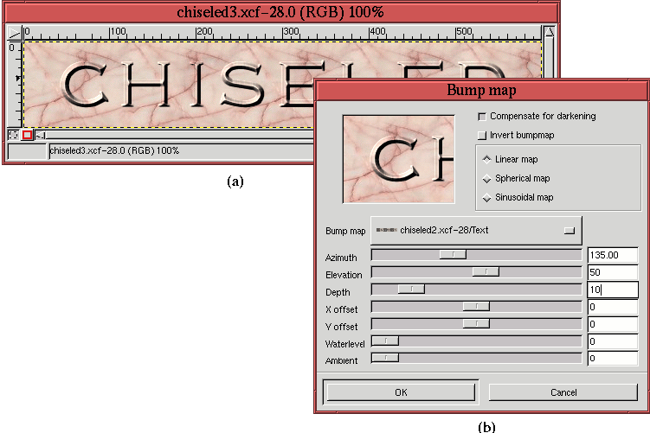Click the selection mode icon at bottom-left
This screenshot has height=433, width=650.
click(13, 135)
